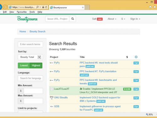Click the PyPy icon in PPC backend #8 row
The width and height of the screenshot is (157, 118).
coord(51,80)
